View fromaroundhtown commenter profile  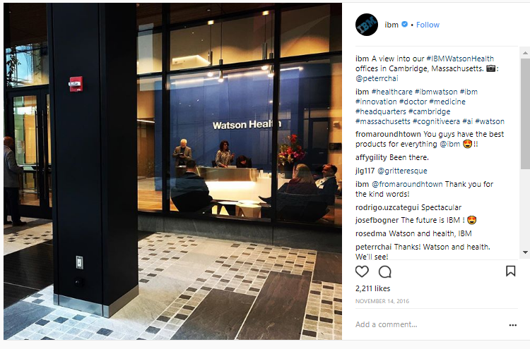[x=388, y=134]
